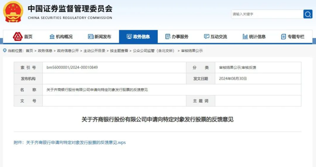Click the monitor icon beside 政务信息
The width and height of the screenshot is (316, 167).
pos(129,36)
